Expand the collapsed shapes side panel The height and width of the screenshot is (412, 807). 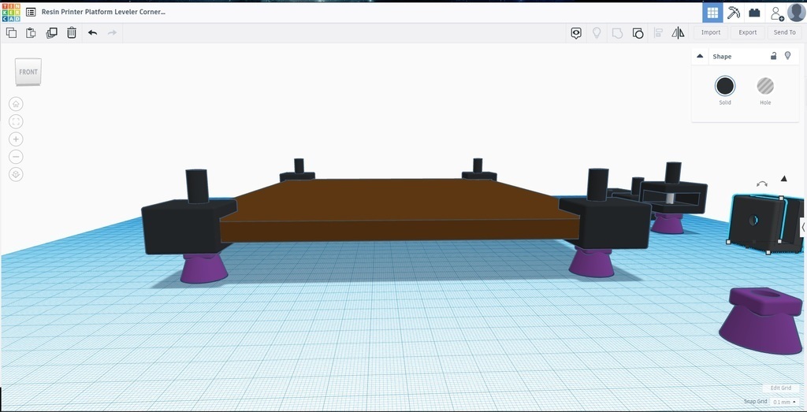(803, 227)
